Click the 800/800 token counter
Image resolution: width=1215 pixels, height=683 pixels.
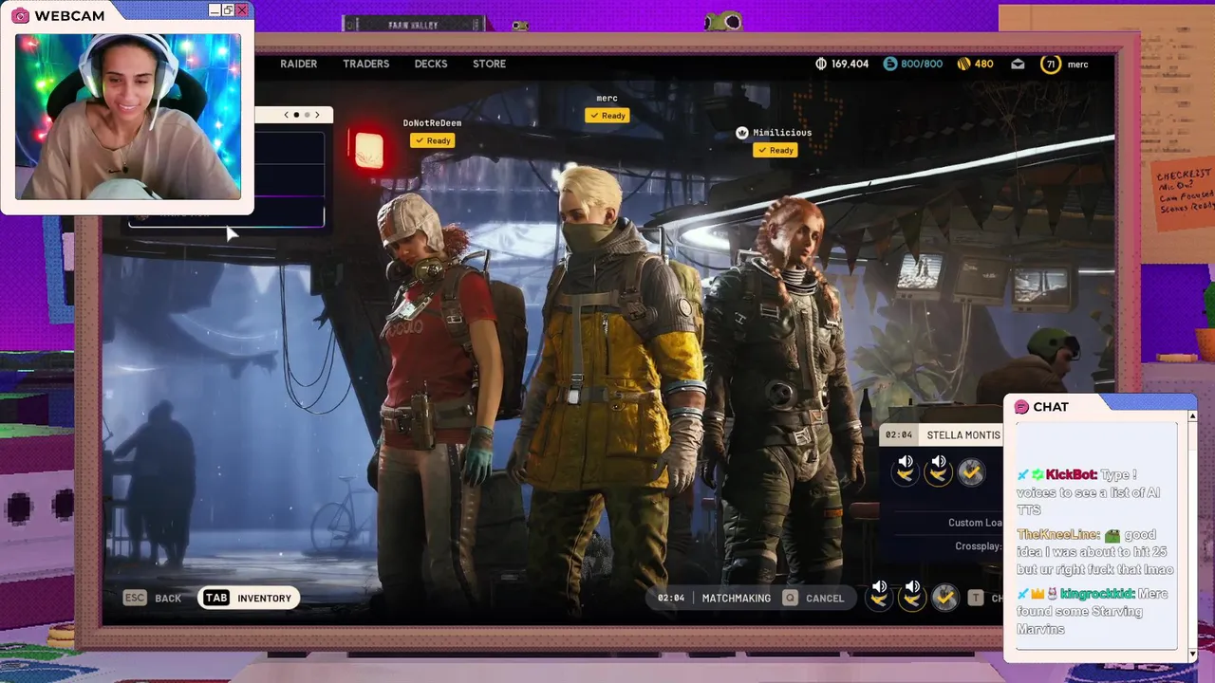(x=922, y=64)
